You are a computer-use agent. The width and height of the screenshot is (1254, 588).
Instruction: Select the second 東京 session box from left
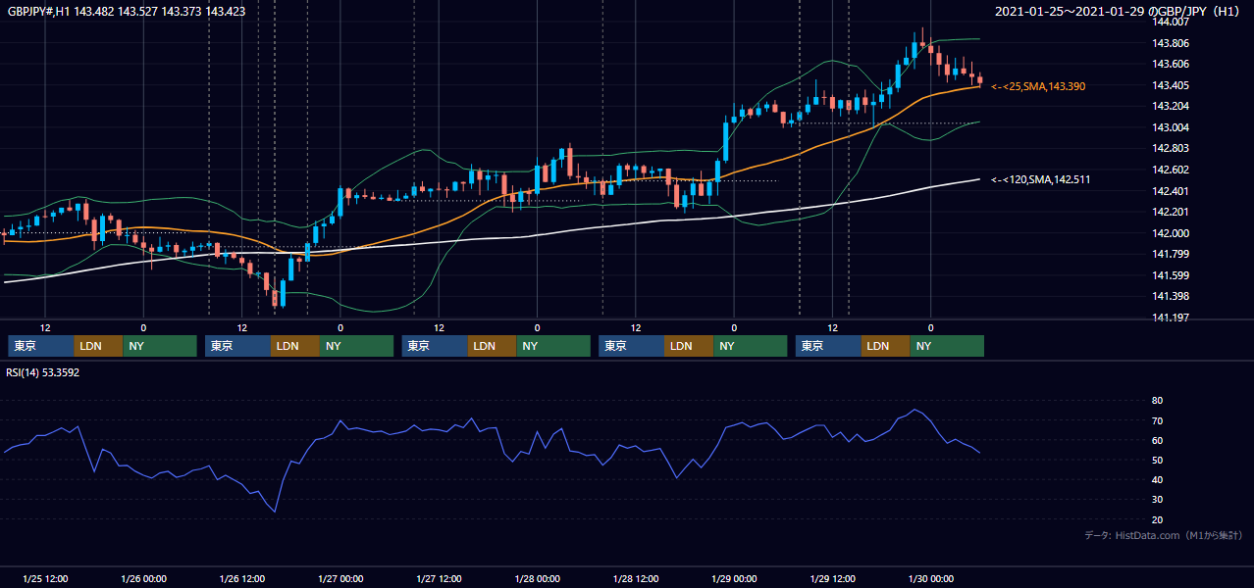(237, 346)
